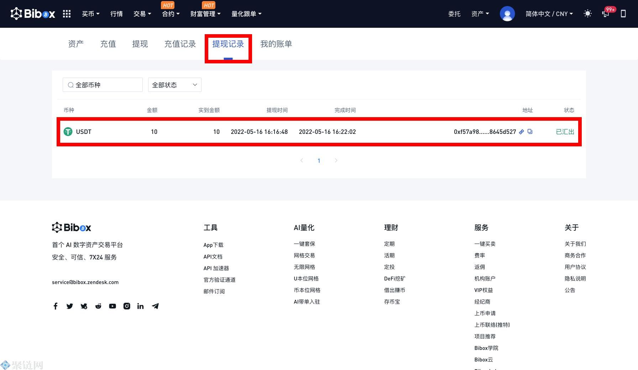The image size is (638, 370).
Task: Open the 官方验证通道 footer link
Action: click(219, 280)
